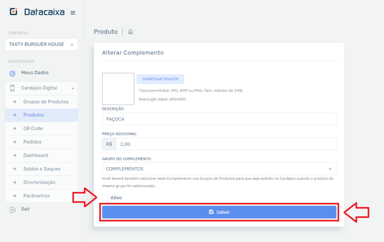
Task: Collapse the Cardápio Digital menu chevron
Action: [x=73, y=88]
